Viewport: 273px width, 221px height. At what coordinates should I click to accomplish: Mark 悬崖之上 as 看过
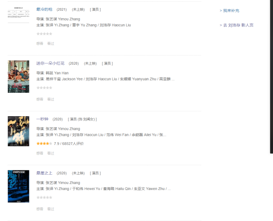(51, 209)
